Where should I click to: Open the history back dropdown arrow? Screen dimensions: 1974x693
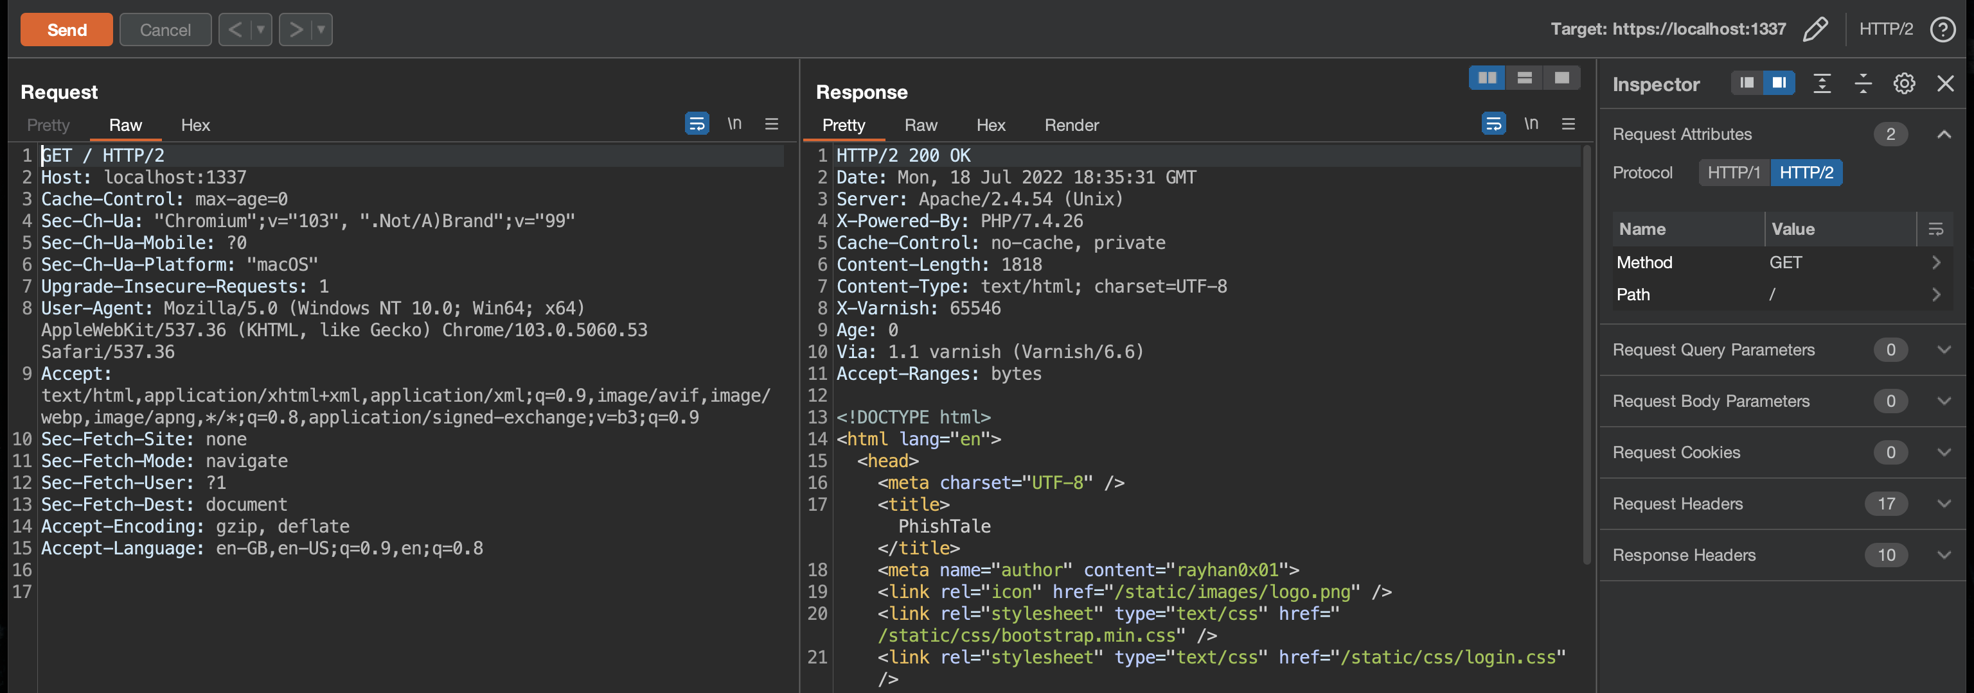(x=260, y=30)
